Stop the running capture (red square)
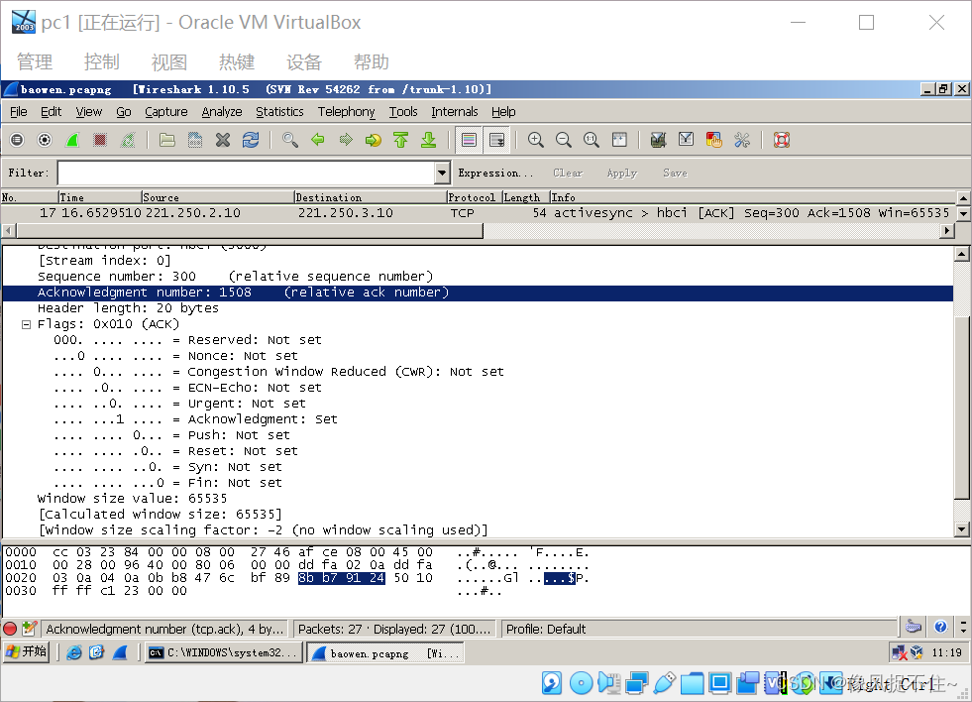 pyautogui.click(x=100, y=140)
